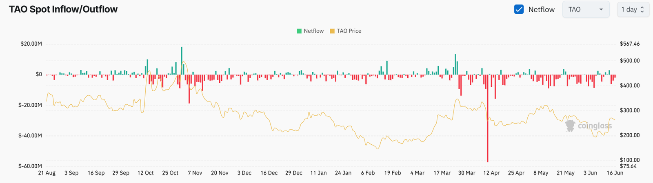Click the 6 Feb date label
The width and height of the screenshot is (653, 183).
[368, 173]
